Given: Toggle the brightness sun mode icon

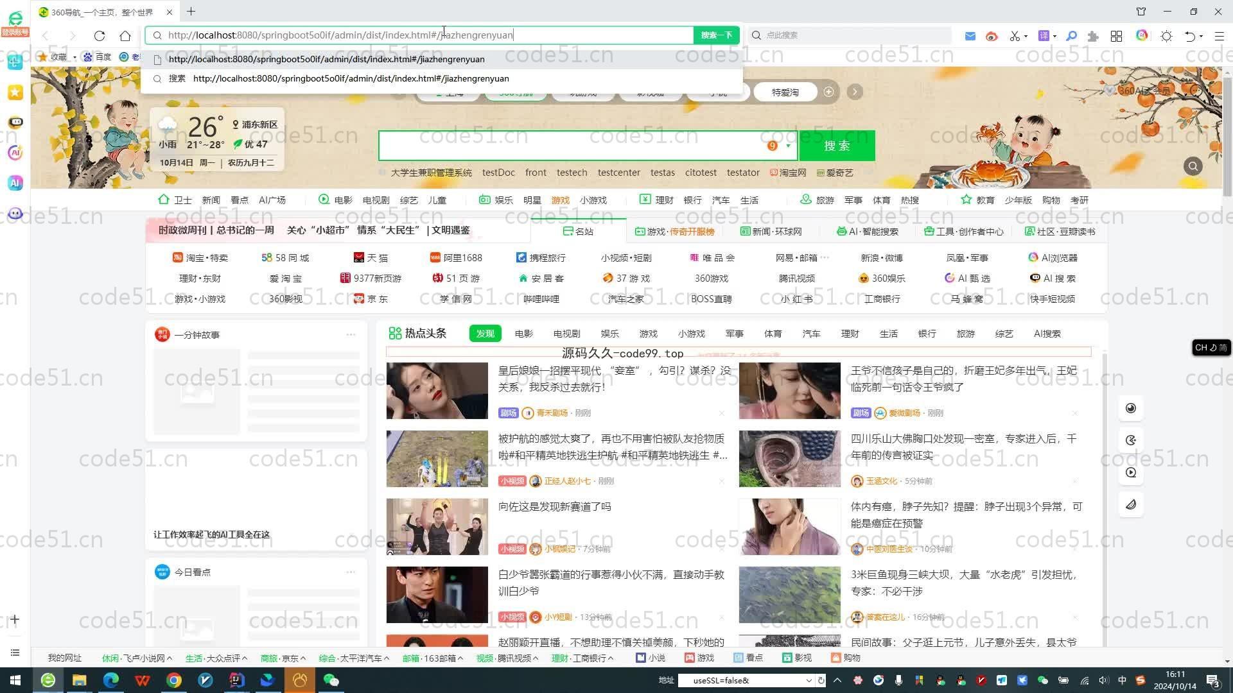Looking at the screenshot, I should coord(1166,36).
